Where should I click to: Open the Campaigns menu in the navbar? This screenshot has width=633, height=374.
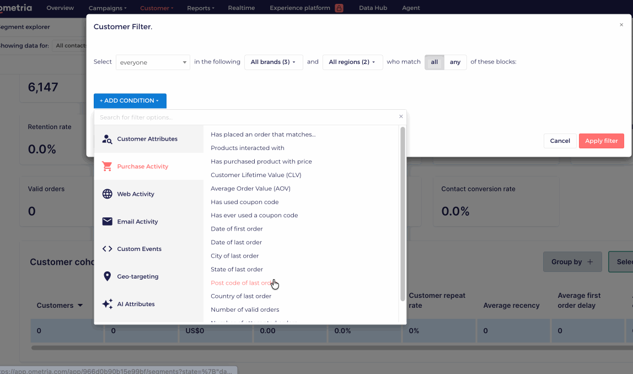click(108, 8)
